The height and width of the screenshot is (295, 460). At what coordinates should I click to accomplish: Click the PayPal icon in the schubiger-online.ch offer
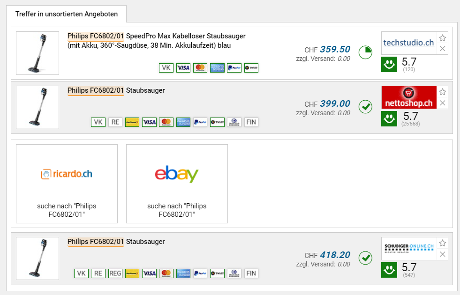point(200,273)
